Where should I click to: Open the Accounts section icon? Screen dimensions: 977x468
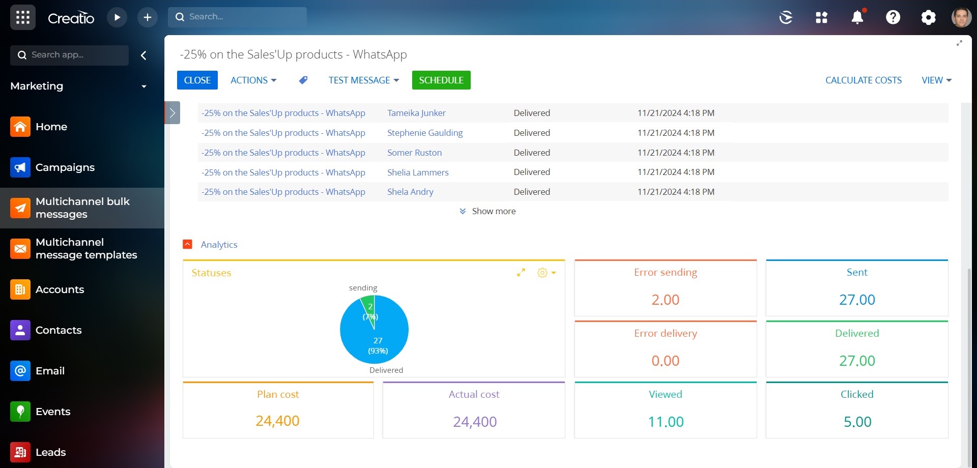coord(20,289)
